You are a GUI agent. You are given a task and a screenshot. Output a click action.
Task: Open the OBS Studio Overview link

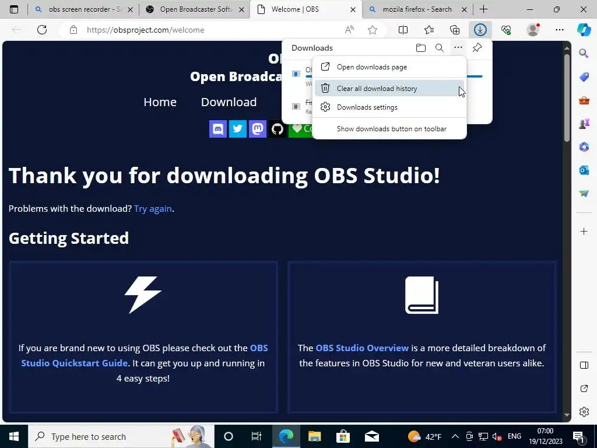[362, 348]
